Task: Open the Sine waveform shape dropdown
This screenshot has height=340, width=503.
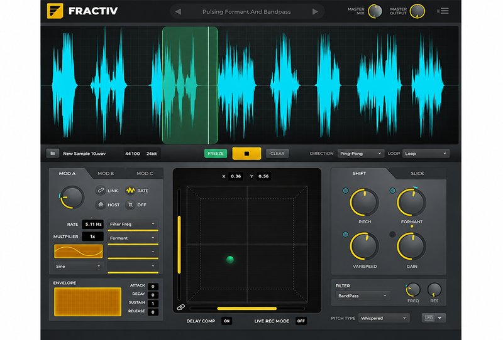Action: coord(78,266)
